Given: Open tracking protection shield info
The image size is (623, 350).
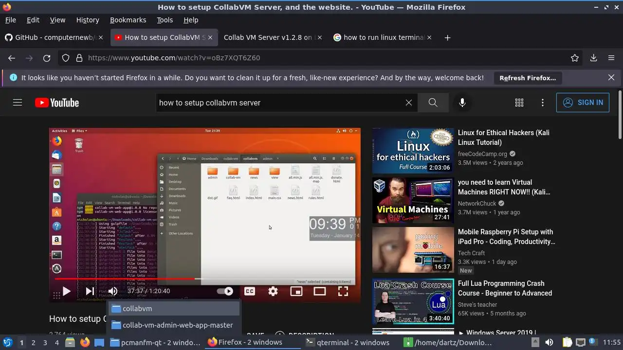Looking at the screenshot, I should coord(66,58).
